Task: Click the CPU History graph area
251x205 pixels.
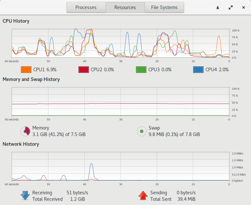Action: click(x=120, y=43)
